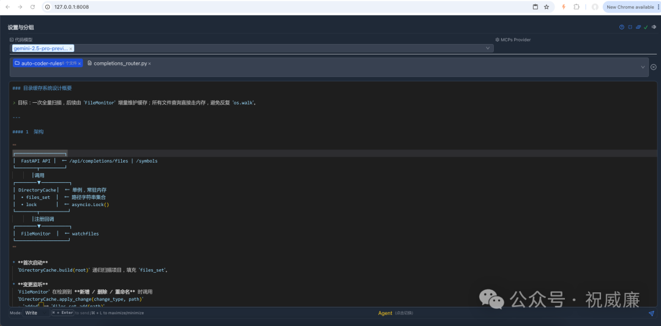The height and width of the screenshot is (326, 661).
Task: Click the 目录缓存系统设计概要 heading line
Action: (x=42, y=89)
